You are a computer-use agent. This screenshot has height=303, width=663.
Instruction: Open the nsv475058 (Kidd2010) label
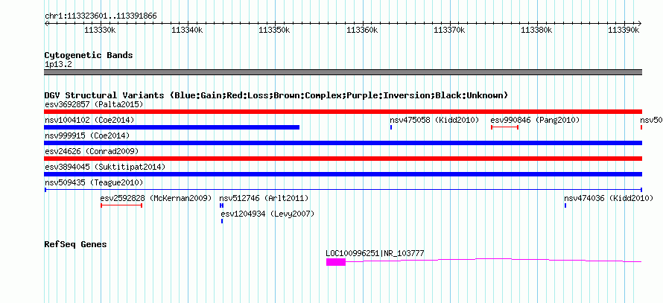tap(434, 120)
